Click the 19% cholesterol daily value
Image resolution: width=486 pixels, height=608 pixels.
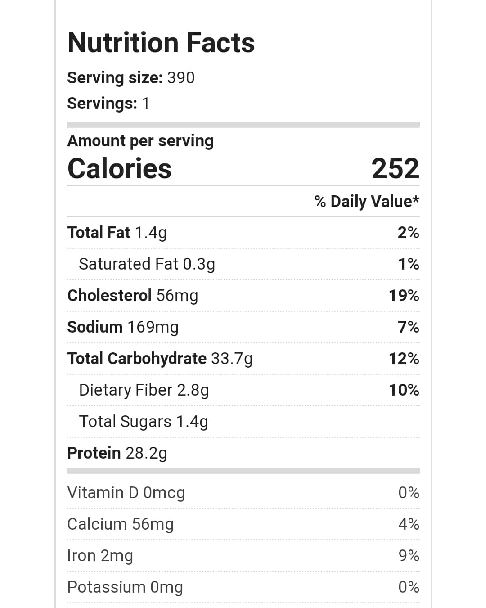point(404,296)
